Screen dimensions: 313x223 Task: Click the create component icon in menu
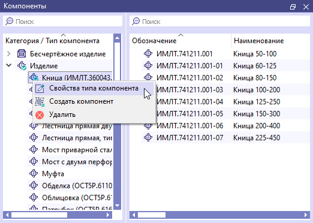[x=40, y=101]
